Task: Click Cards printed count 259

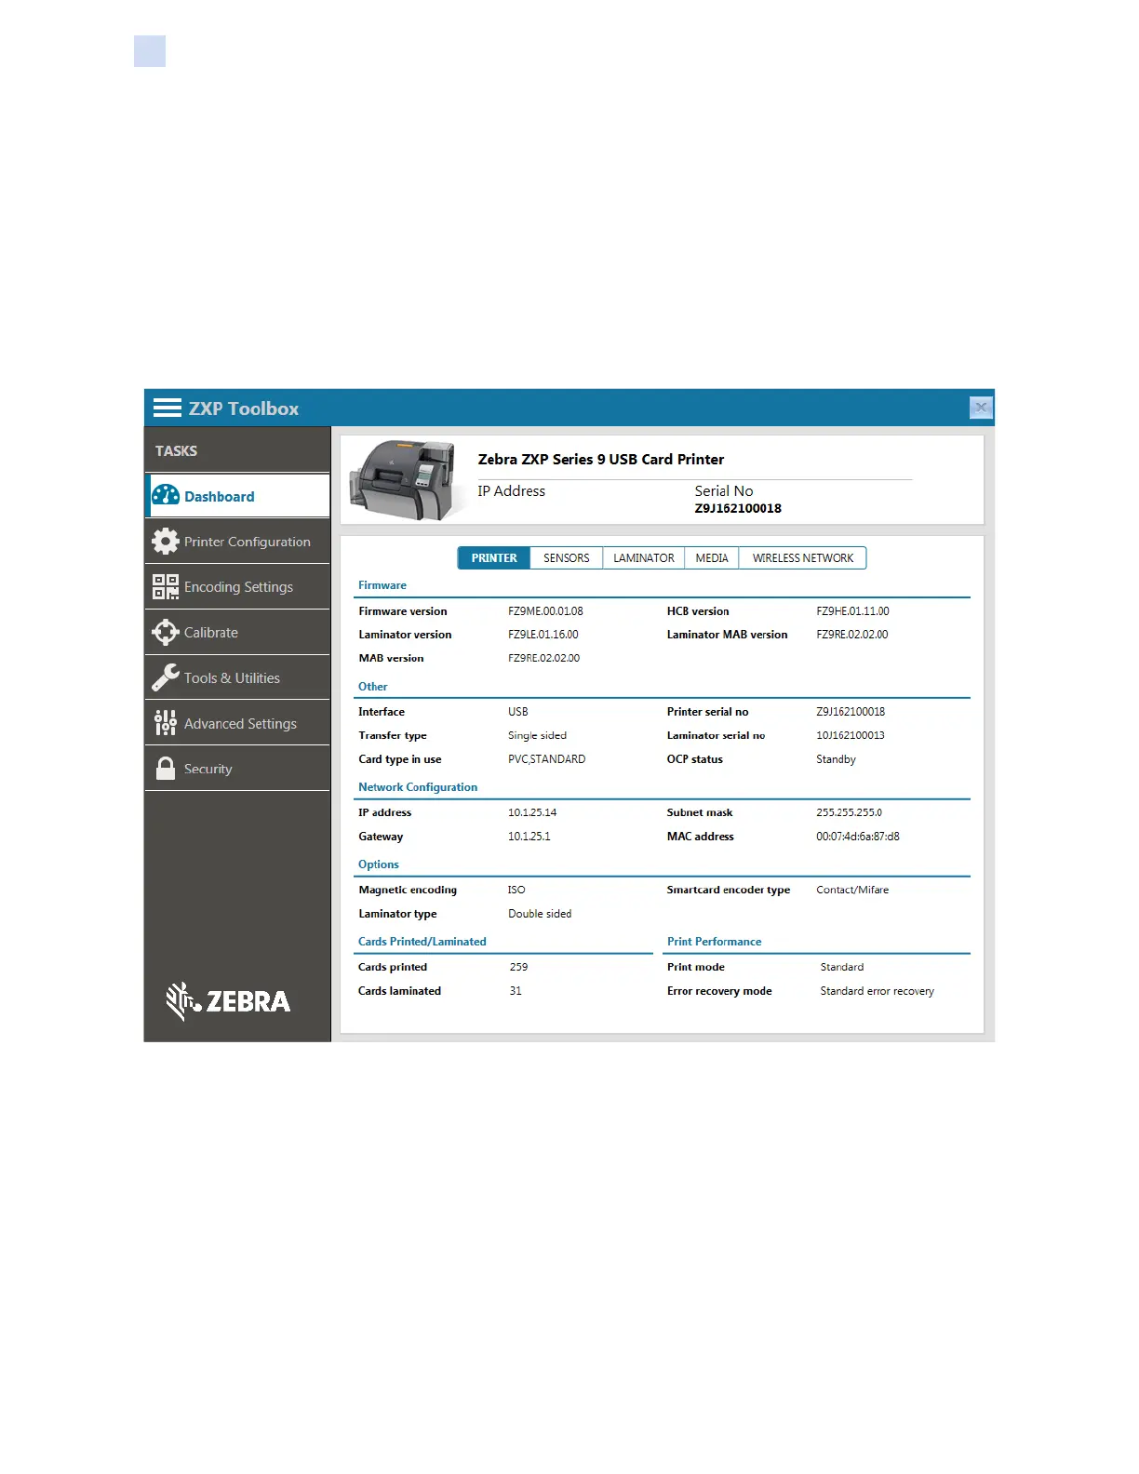Action: [x=518, y=967]
